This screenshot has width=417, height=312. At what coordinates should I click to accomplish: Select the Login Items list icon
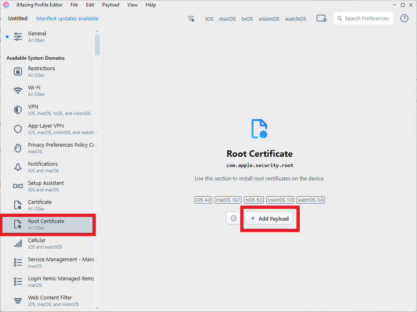[18, 282]
